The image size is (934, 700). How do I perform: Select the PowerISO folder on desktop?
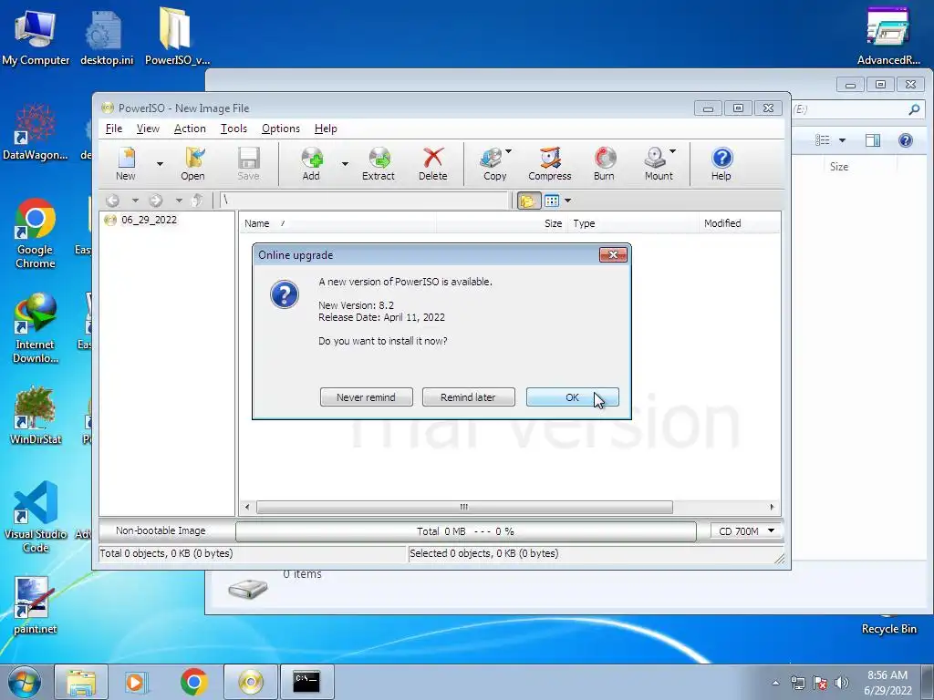click(x=177, y=36)
